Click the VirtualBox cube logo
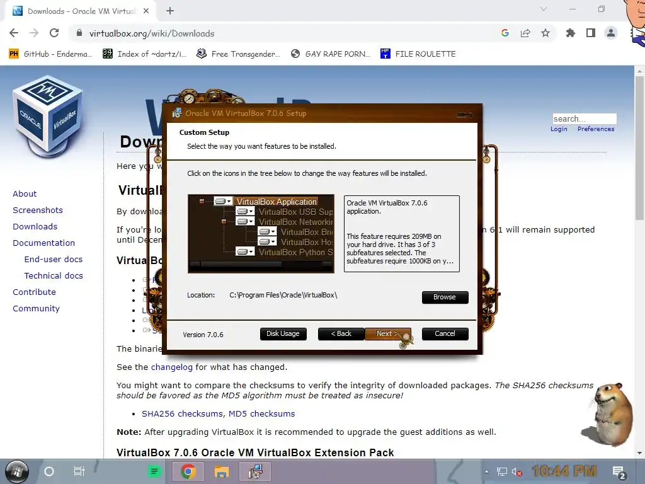This screenshot has height=484, width=645. point(47,117)
